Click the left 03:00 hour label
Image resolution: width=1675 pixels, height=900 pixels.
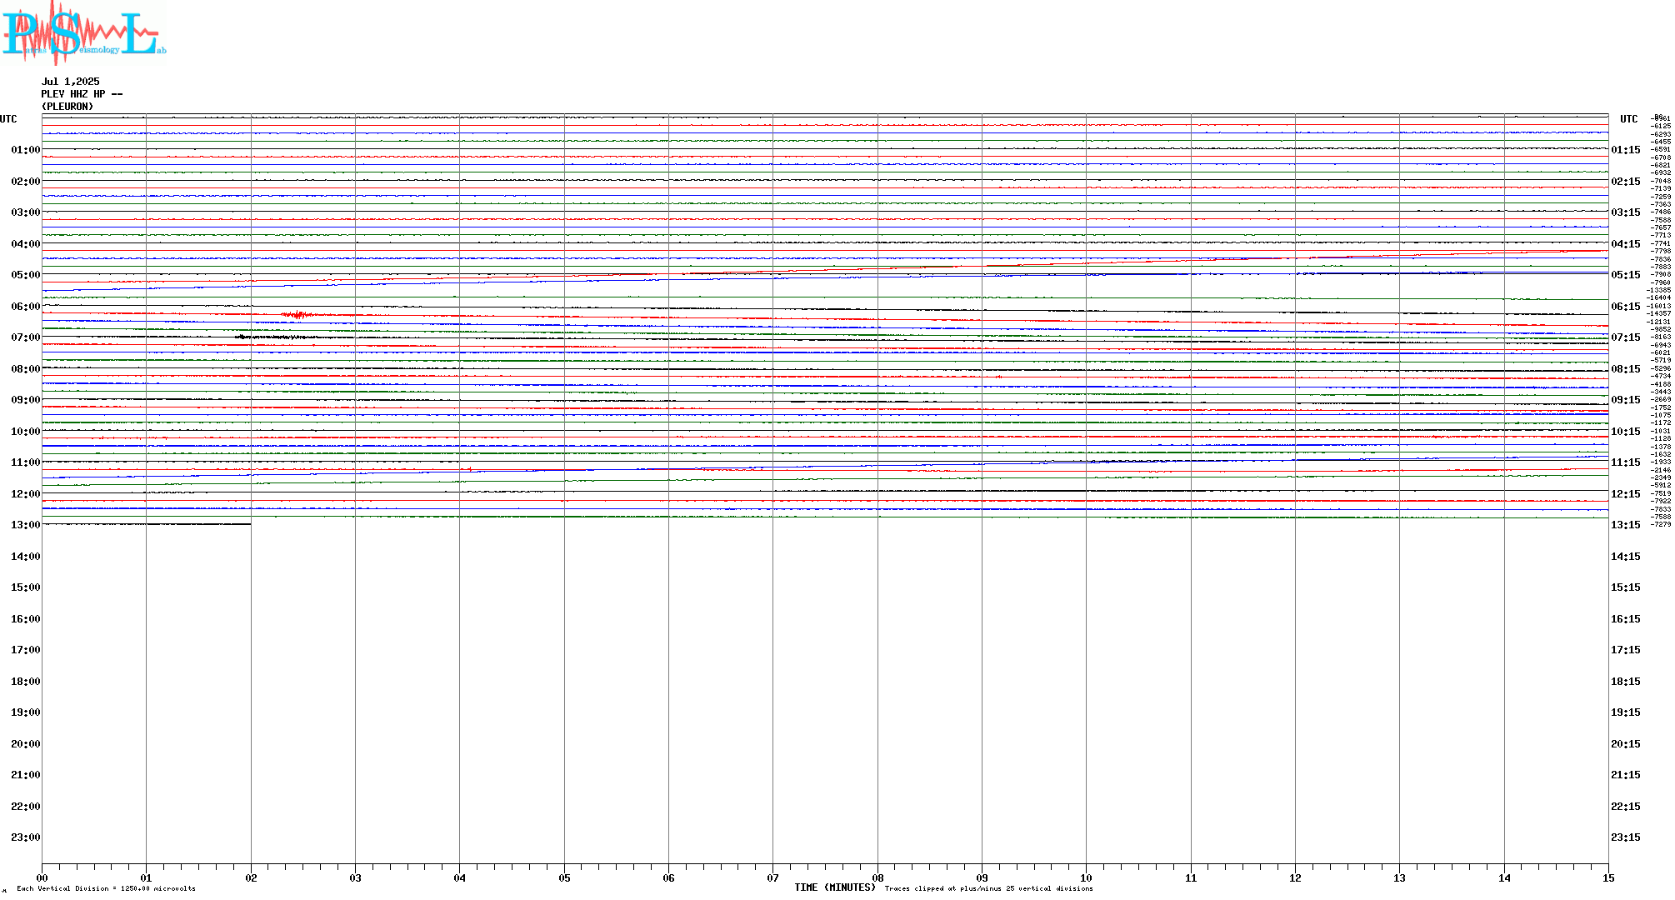tap(26, 212)
